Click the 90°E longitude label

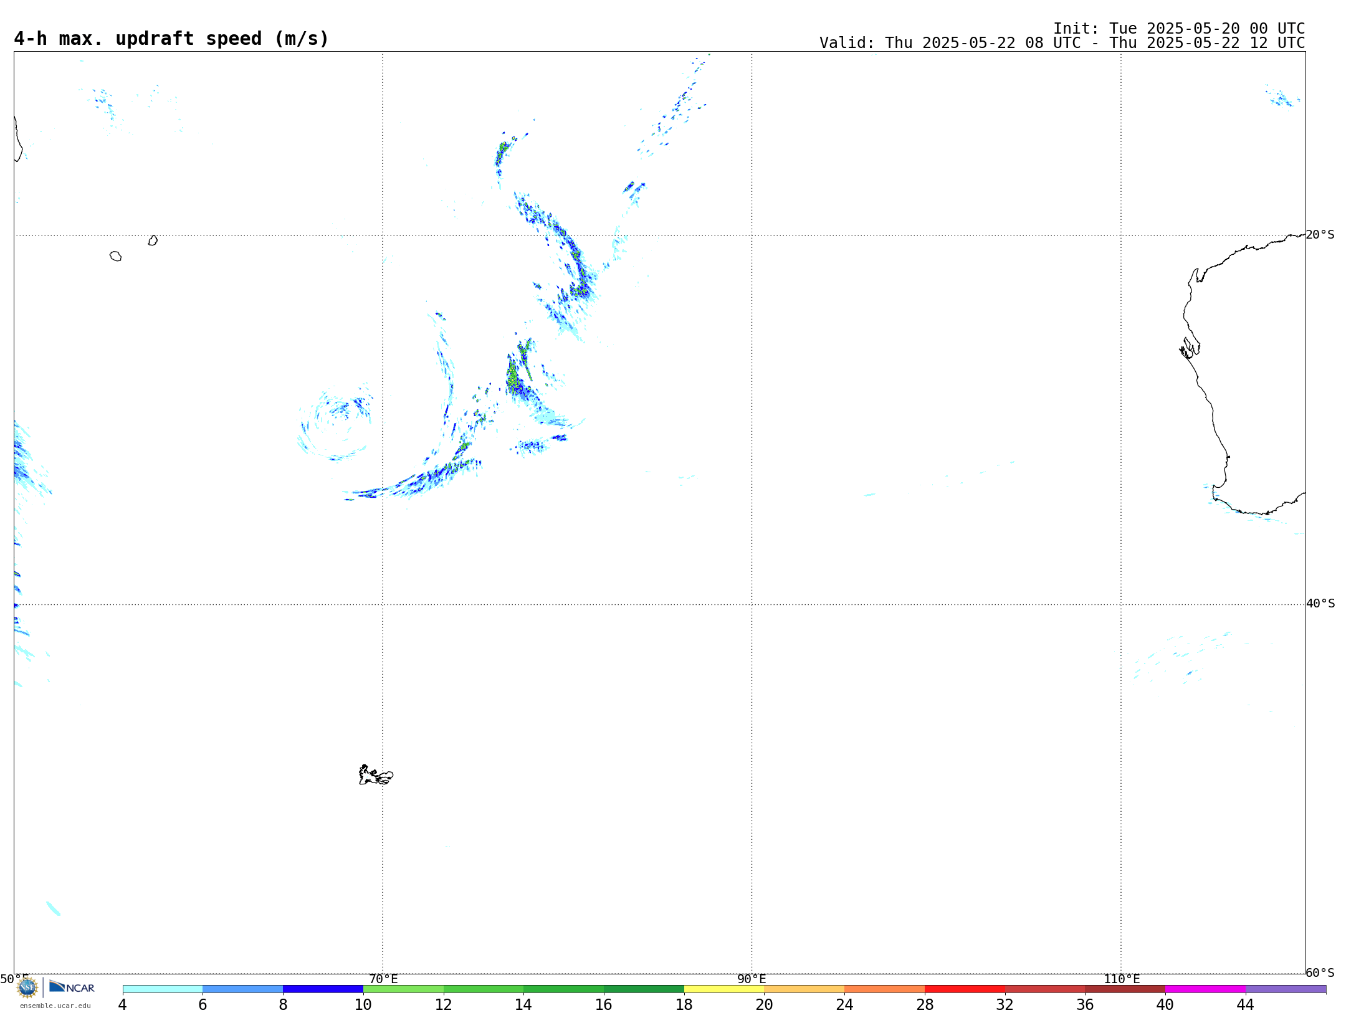[x=752, y=979]
